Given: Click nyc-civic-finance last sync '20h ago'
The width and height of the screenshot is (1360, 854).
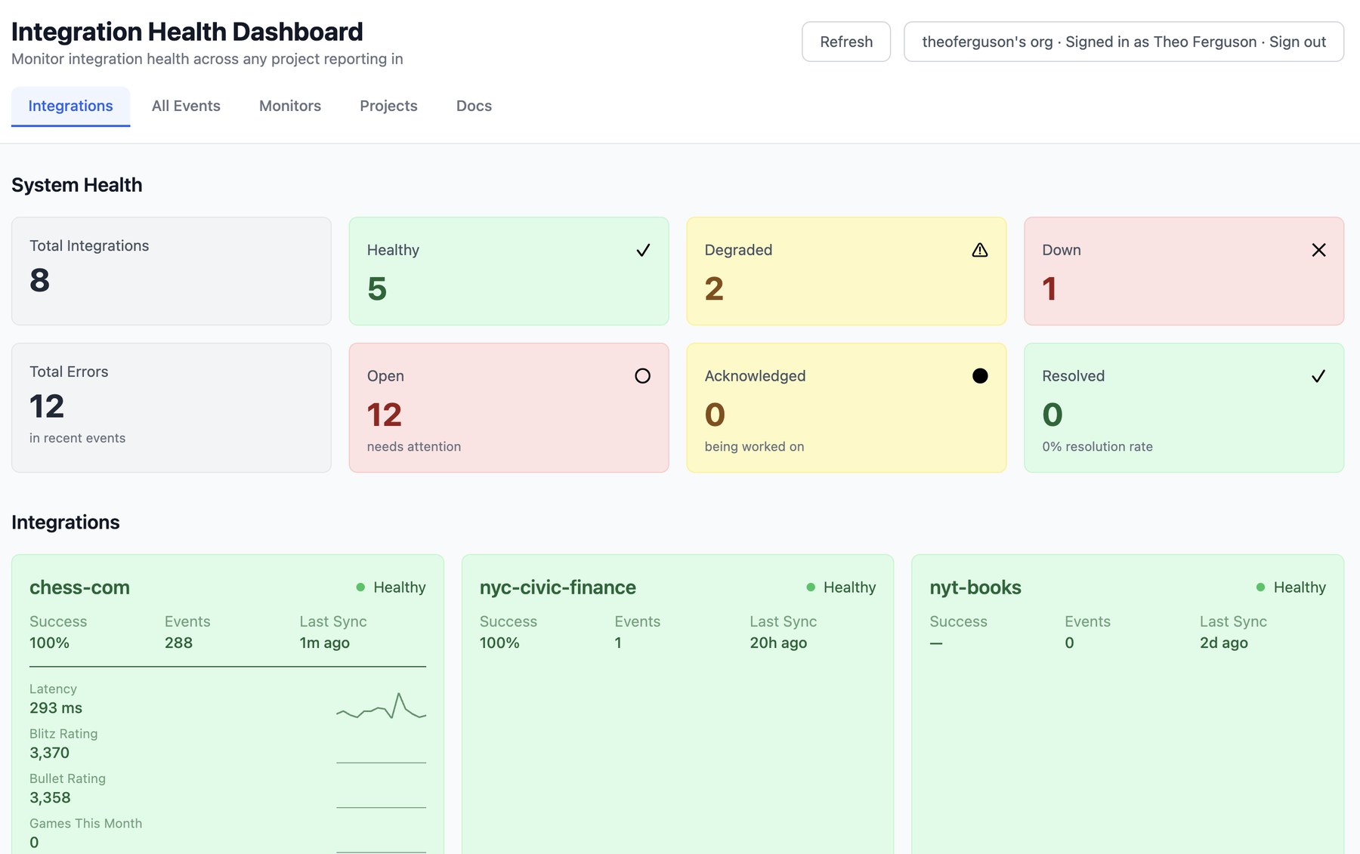Looking at the screenshot, I should pyautogui.click(x=778, y=643).
